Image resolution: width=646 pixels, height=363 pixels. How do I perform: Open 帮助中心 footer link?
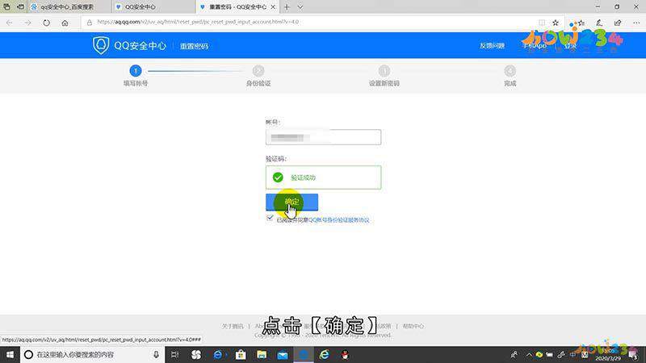point(413,326)
